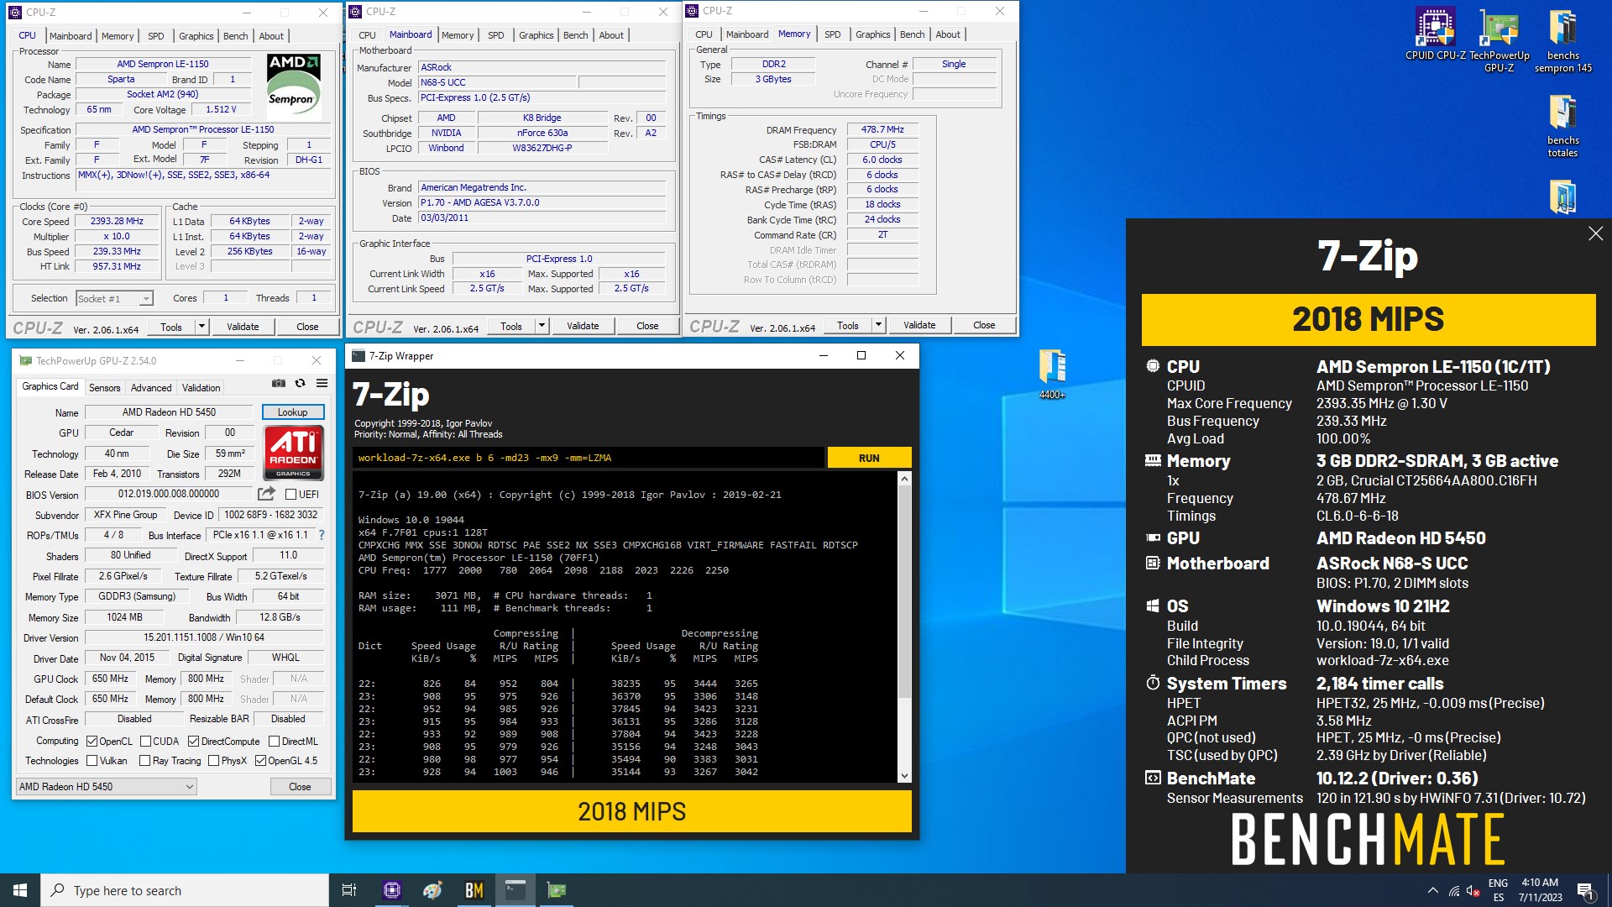
Task: Click the 7-Zip Wrapper console taskbar icon
Action: point(515,890)
